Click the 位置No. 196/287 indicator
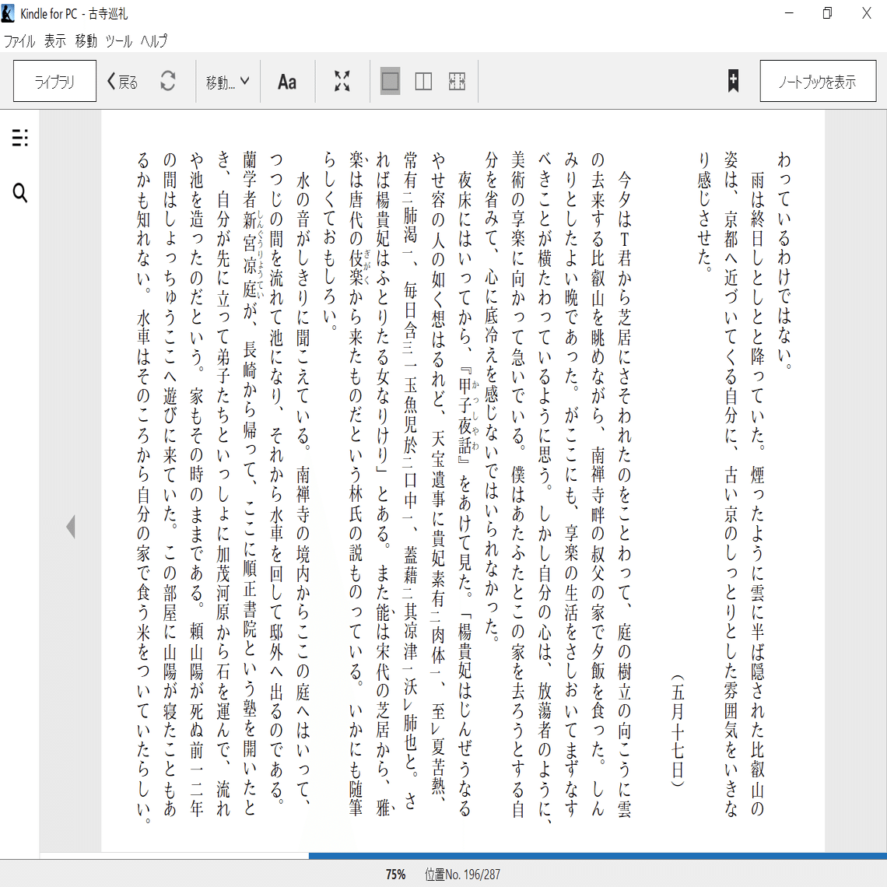Viewport: 887px width, 887px height. [462, 874]
